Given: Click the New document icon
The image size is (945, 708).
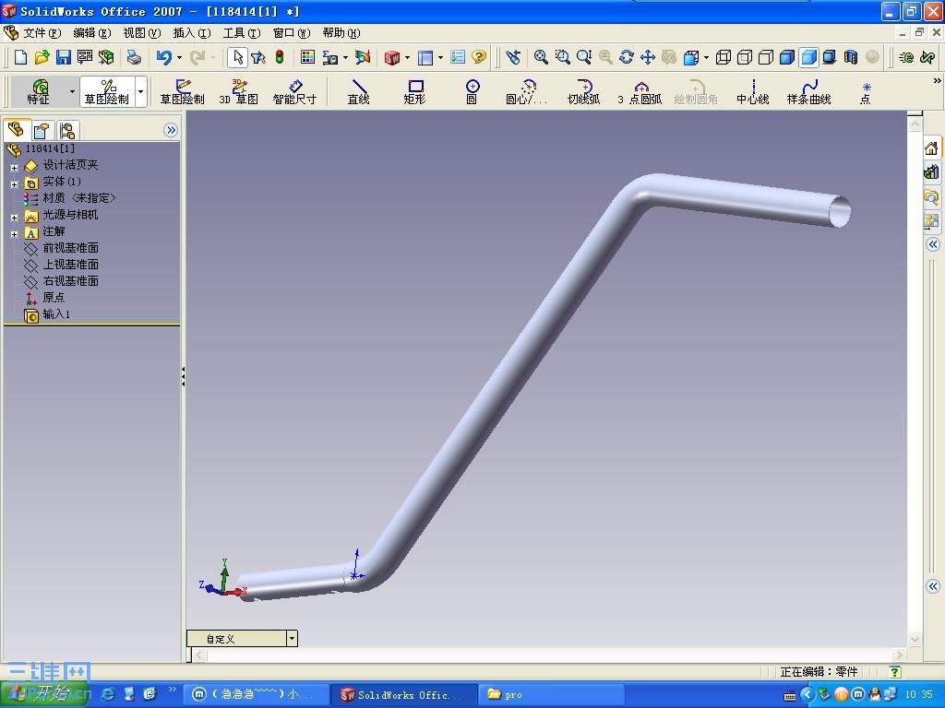Looking at the screenshot, I should [20, 57].
